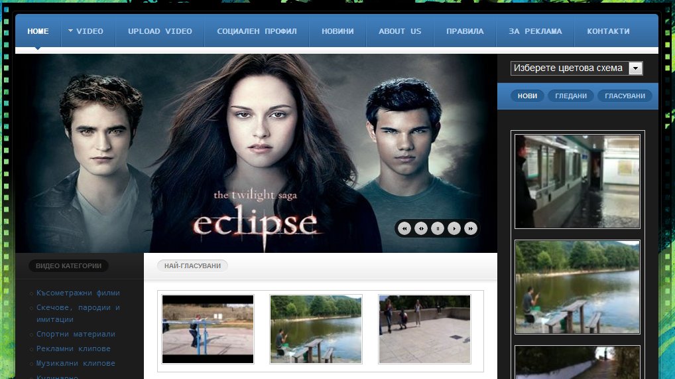Screen dimensions: 675x379
Task: Open Спортни материали category
Action: coord(76,334)
